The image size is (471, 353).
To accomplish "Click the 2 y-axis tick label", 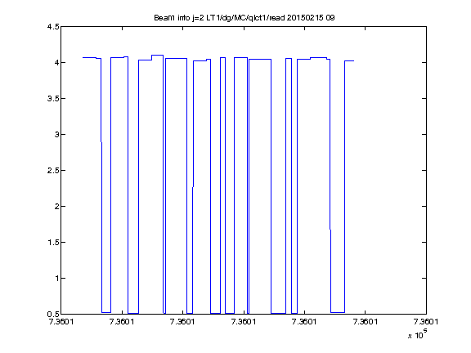I will 56,206.
